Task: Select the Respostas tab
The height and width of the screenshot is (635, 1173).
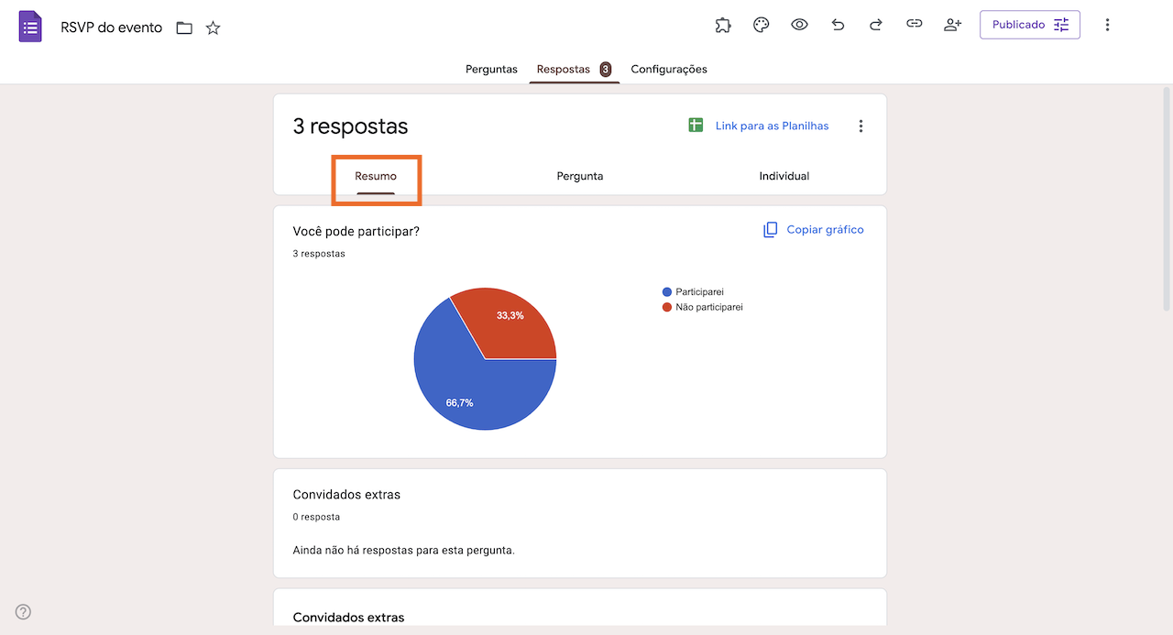Action: pyautogui.click(x=574, y=69)
